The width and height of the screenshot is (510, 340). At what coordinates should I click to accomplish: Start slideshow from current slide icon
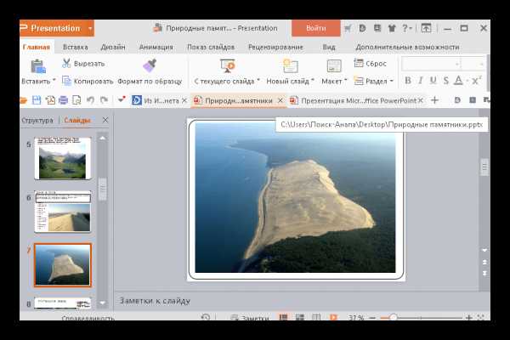point(227,65)
